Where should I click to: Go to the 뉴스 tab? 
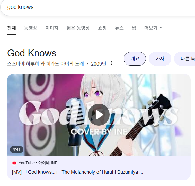pos(119,28)
